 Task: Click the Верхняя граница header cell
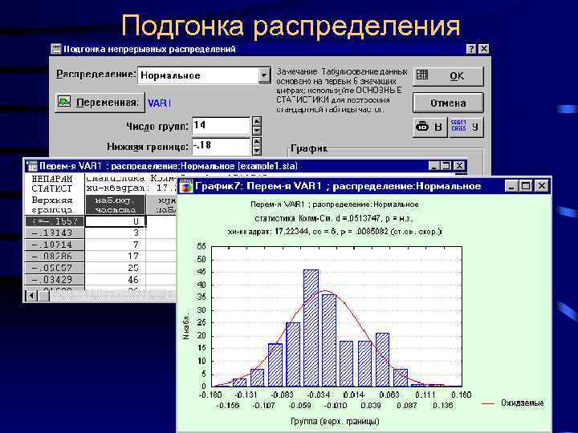(x=55, y=204)
